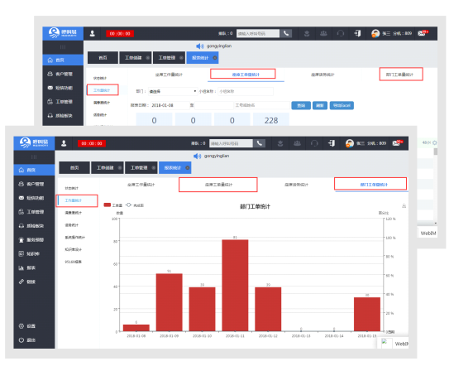Download the 部门工单统计 chart image
Viewport: 454px width, 366px height.
point(404,206)
